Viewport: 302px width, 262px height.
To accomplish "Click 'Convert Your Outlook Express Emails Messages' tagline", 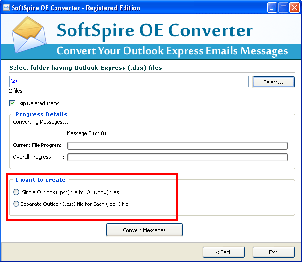I will click(172, 51).
